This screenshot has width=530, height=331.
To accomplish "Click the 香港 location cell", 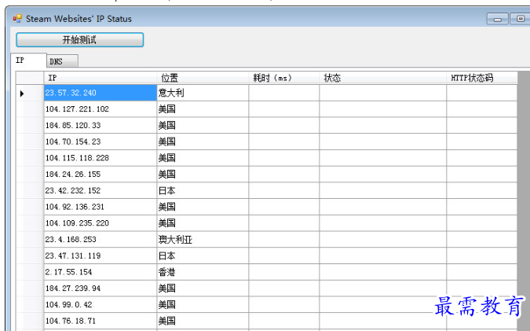I will [203, 272].
